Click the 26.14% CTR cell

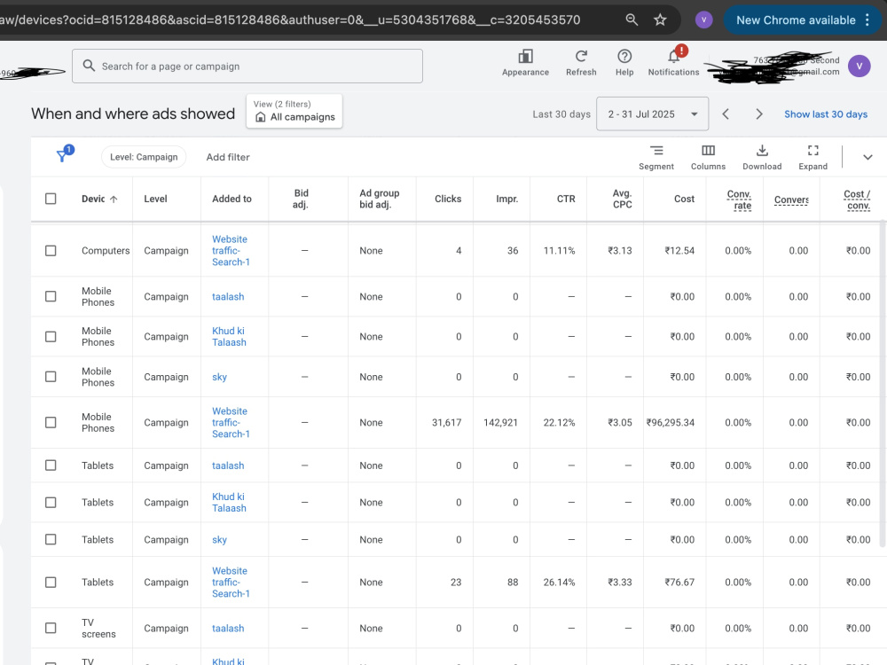559,583
